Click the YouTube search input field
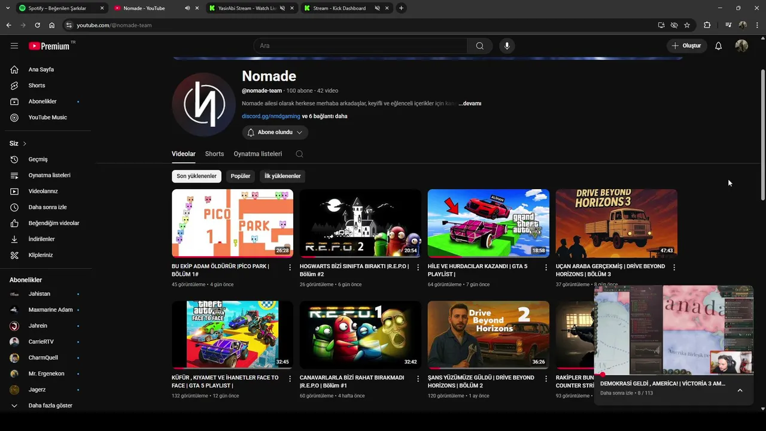 [361, 46]
